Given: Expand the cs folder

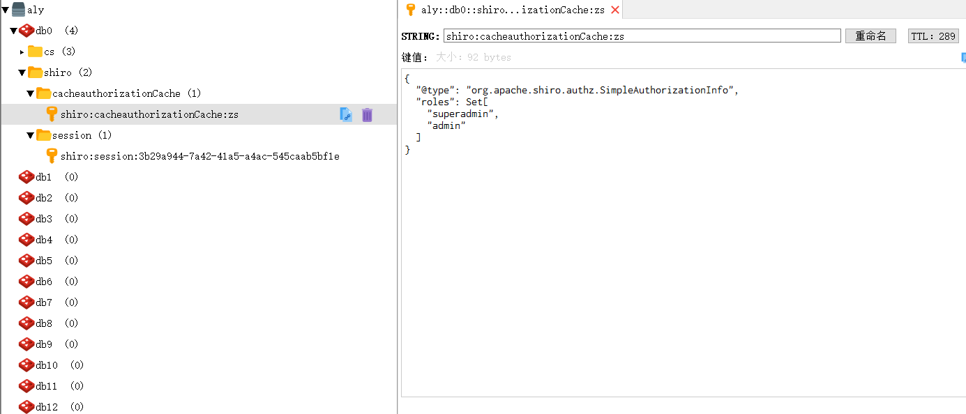Looking at the screenshot, I should click(x=21, y=51).
